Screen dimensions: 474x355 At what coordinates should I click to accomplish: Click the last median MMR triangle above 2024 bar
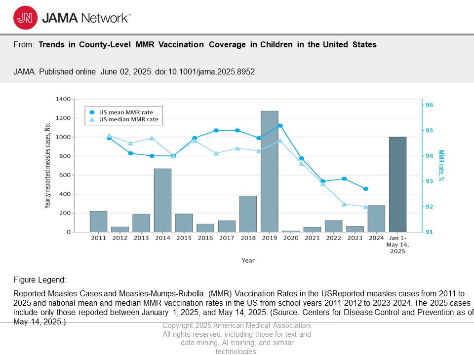[x=365, y=207]
